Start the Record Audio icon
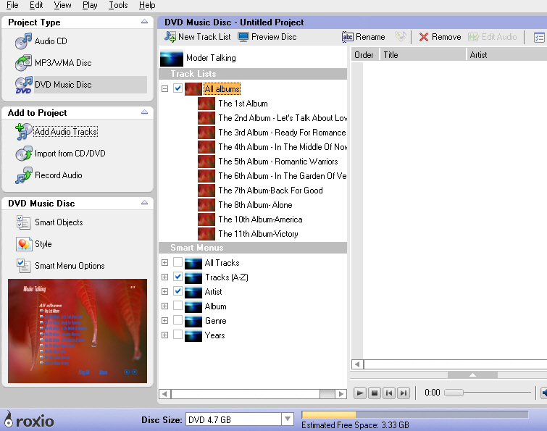Image resolution: width=547 pixels, height=431 pixels. (x=23, y=175)
